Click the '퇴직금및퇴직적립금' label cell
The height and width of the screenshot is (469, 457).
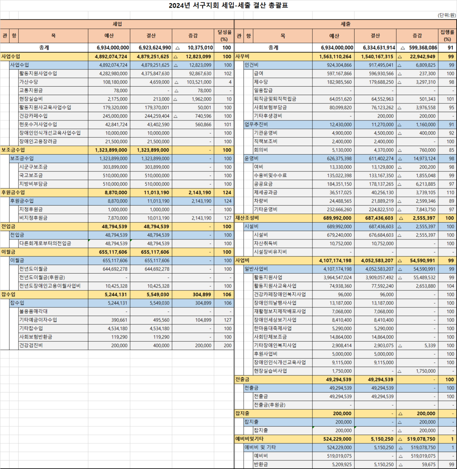[282, 99]
